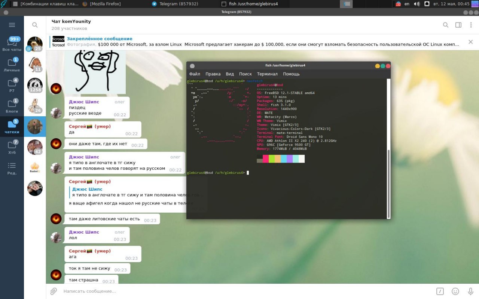Screen dimensions: 479x299
Task: Select the 'чатеки' chat folder
Action: coord(12,126)
